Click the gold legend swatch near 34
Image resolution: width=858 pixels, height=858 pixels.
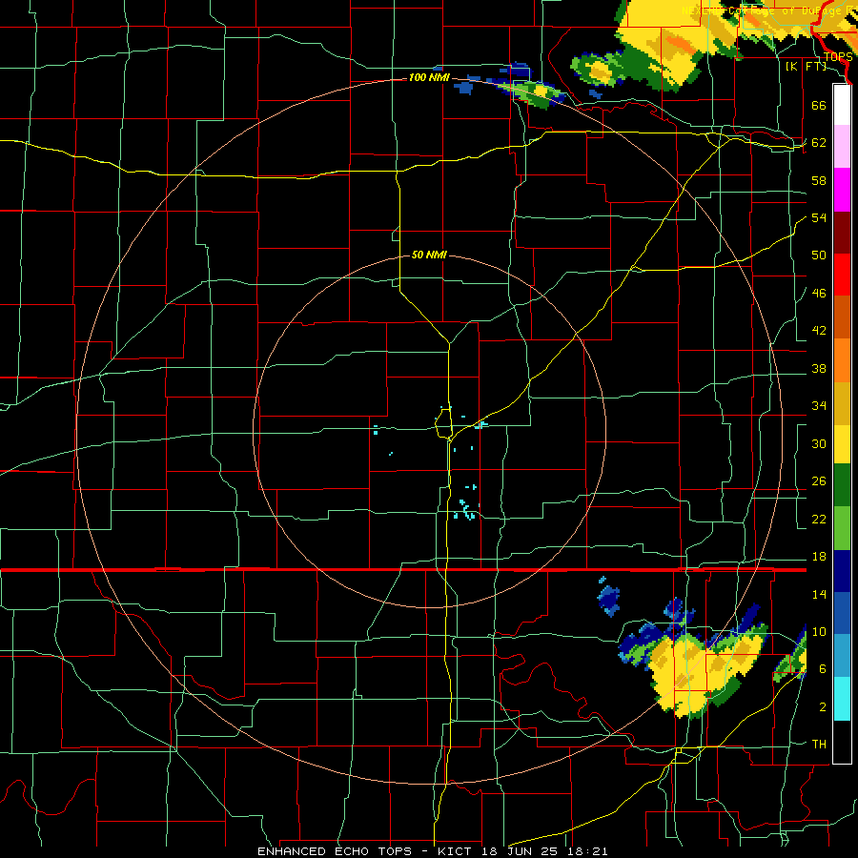(x=842, y=402)
